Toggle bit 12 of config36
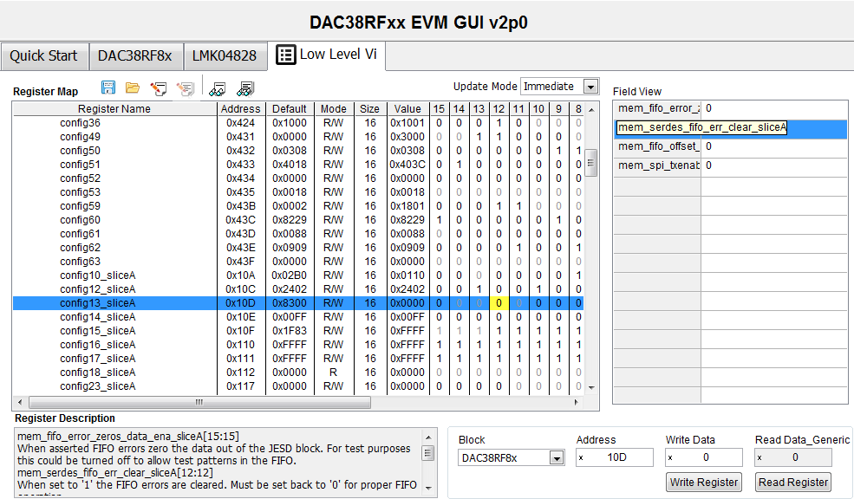The height and width of the screenshot is (499, 854). 499,123
